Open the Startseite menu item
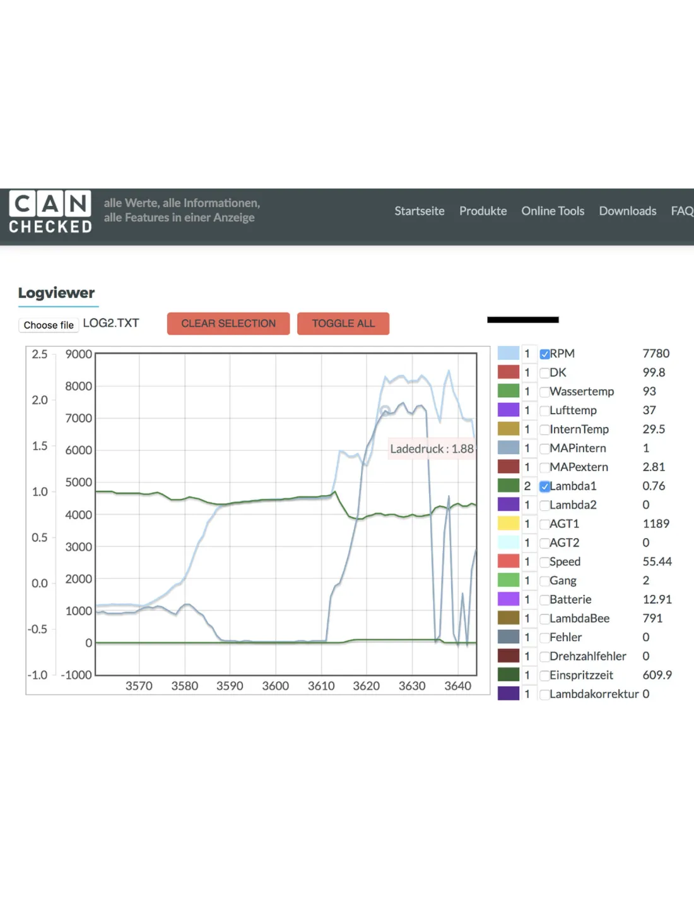This screenshot has width=694, height=898. coord(419,211)
